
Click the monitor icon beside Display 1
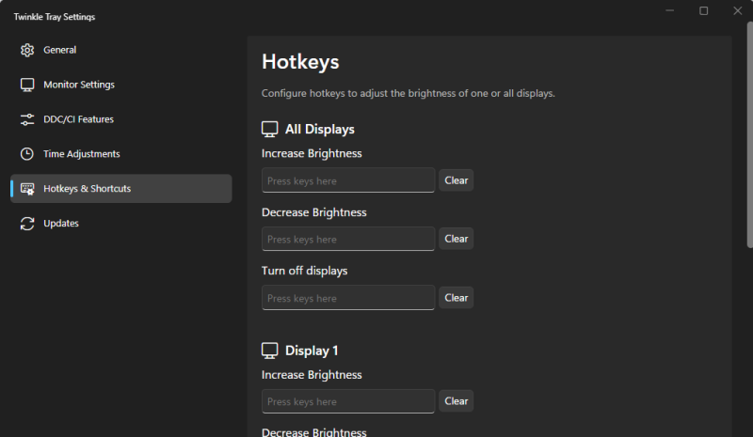[x=270, y=351]
